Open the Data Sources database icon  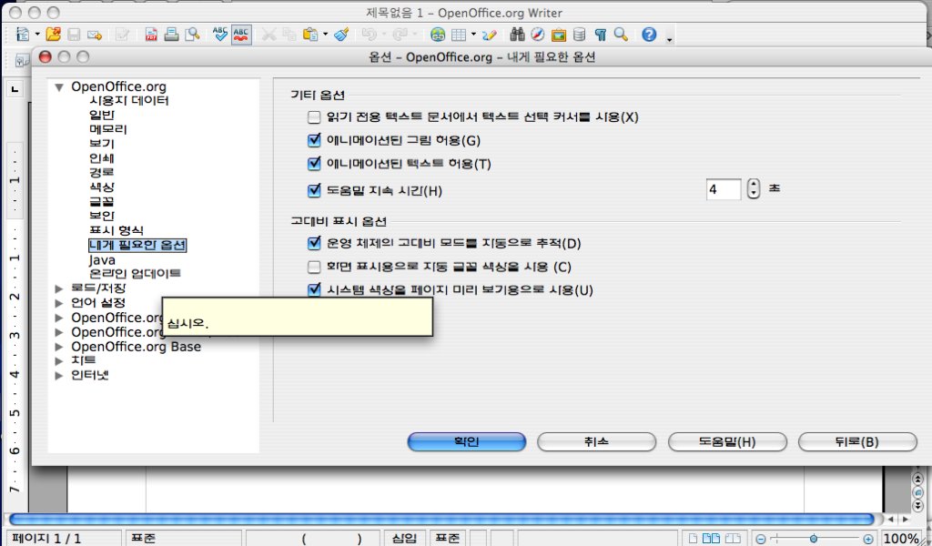point(579,35)
